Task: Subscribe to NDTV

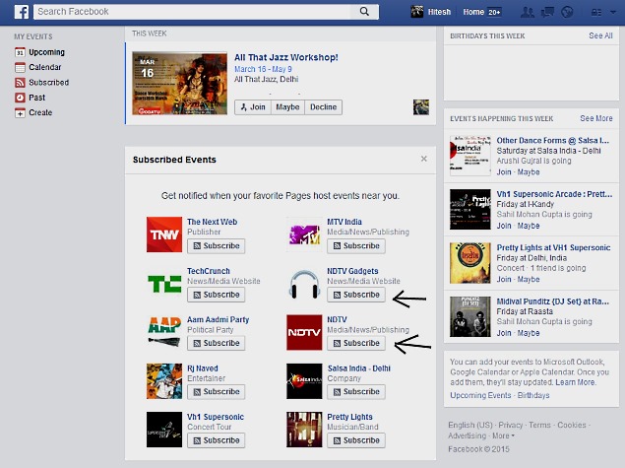Action: coord(356,343)
